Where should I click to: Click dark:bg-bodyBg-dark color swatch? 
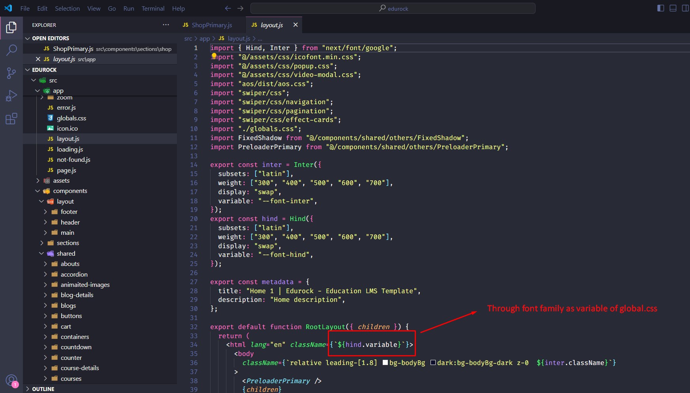[x=433, y=363]
